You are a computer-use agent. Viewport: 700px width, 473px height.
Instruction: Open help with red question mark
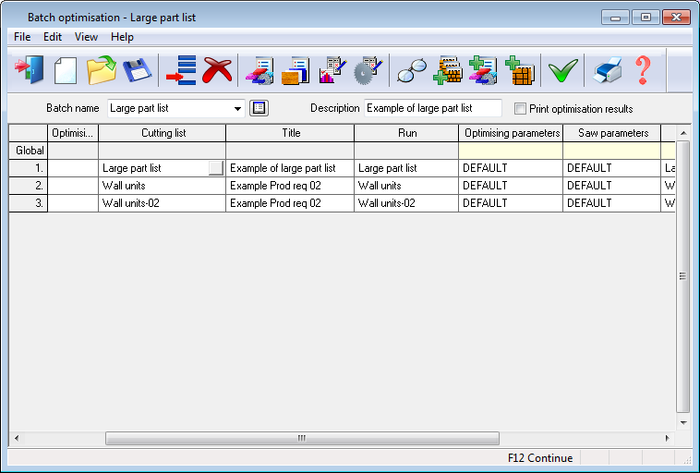[643, 70]
